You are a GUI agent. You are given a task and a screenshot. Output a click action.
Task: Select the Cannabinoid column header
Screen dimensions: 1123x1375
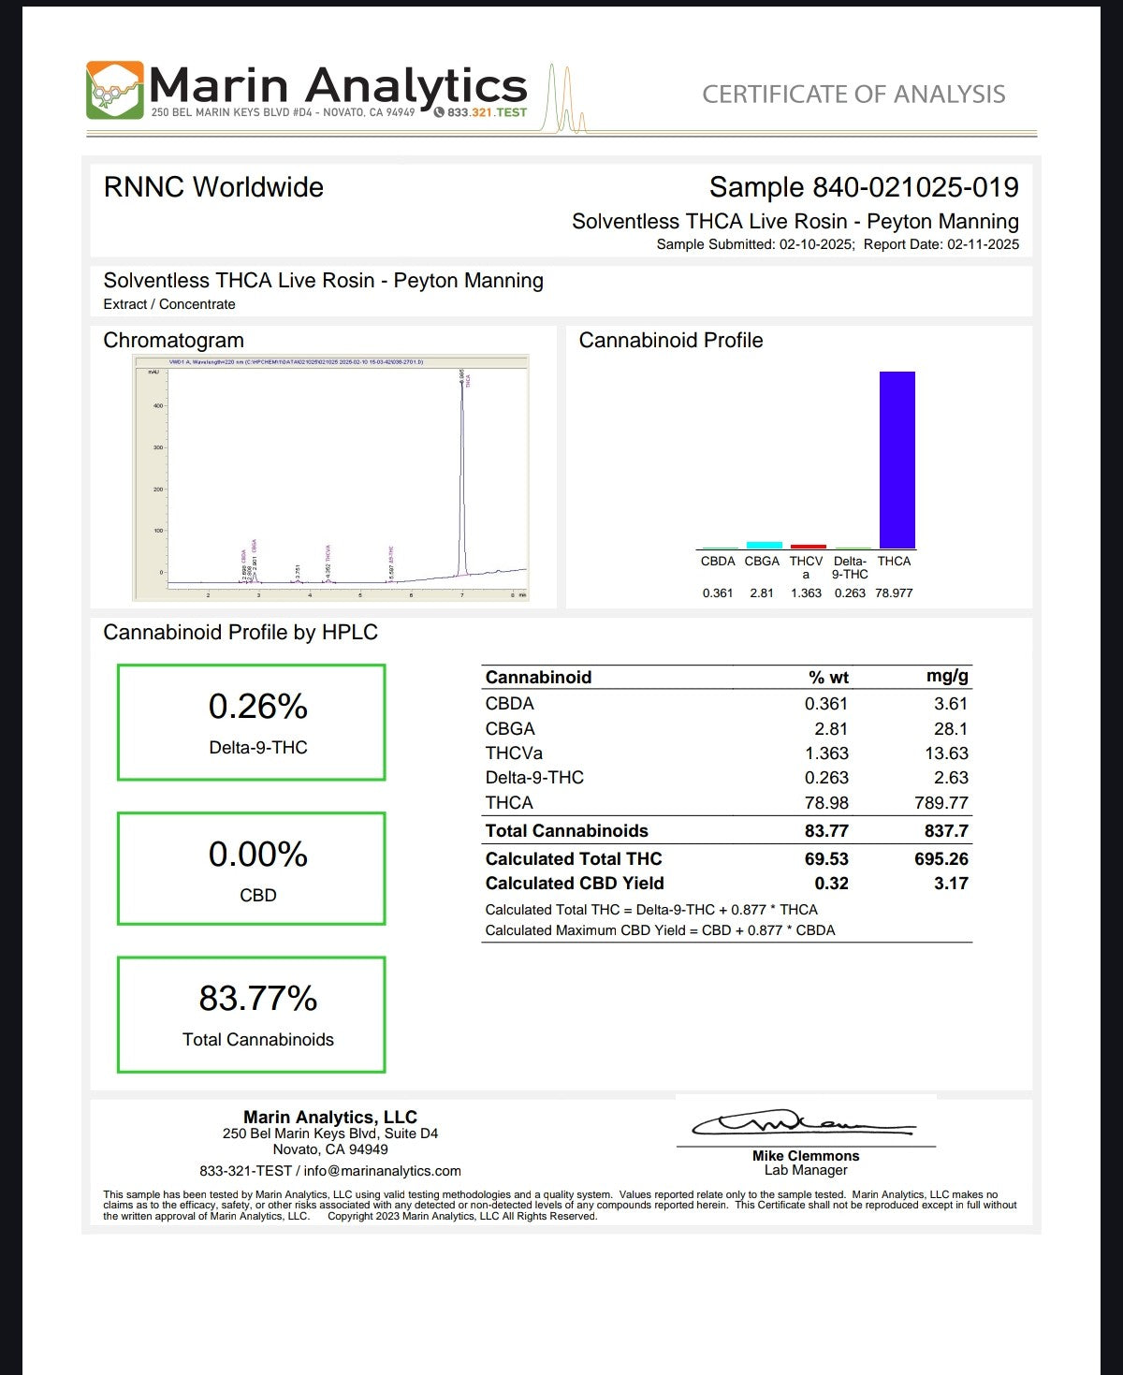pyautogui.click(x=538, y=677)
